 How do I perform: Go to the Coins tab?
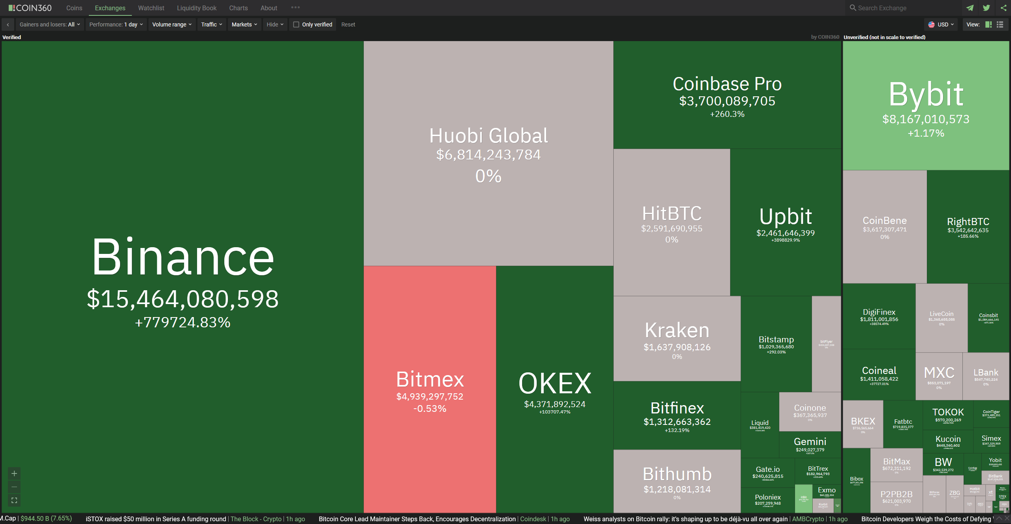click(74, 8)
